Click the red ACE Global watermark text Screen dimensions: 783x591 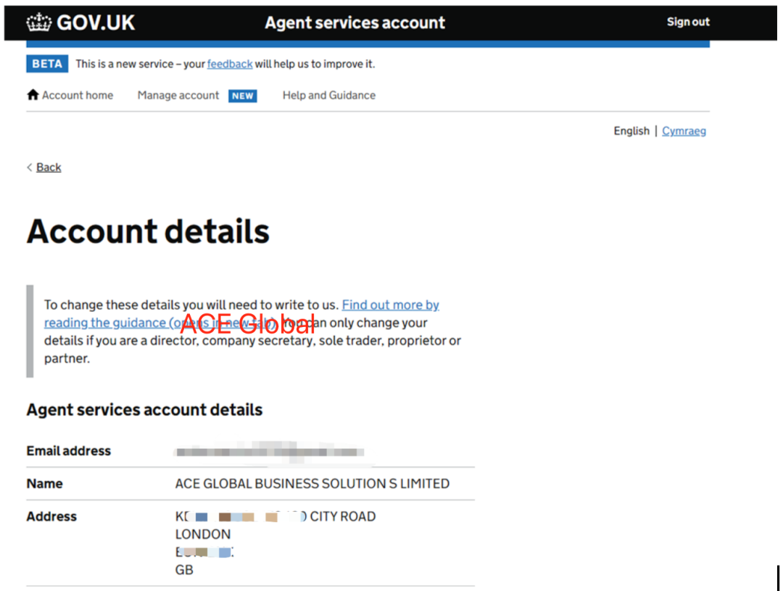point(247,323)
